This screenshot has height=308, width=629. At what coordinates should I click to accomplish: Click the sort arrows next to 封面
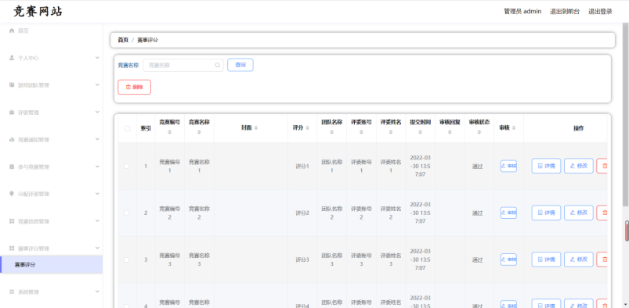256,127
